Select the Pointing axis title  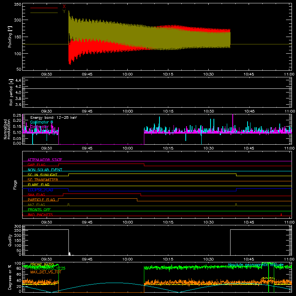tap(10, 37)
